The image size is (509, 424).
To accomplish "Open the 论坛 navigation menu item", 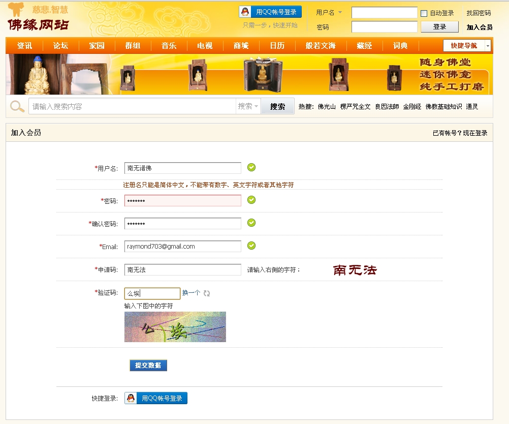I will (x=60, y=46).
